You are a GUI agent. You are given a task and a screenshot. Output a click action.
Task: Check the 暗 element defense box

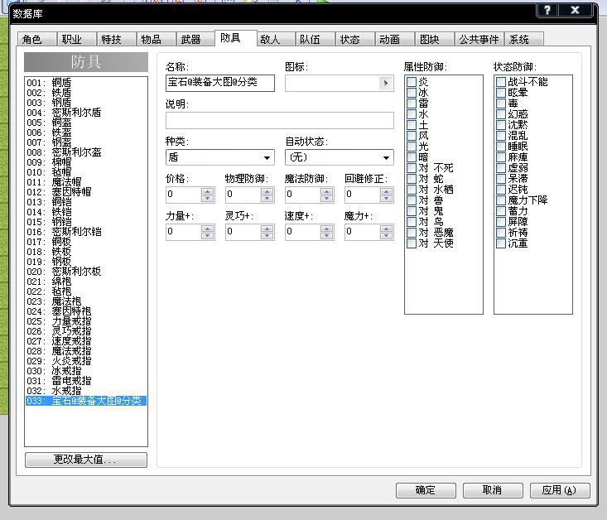[412, 157]
